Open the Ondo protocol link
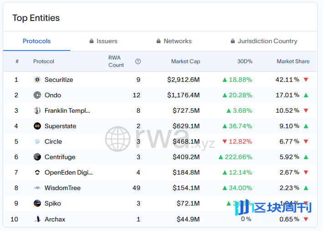This screenshot has width=323, height=231. 53,95
